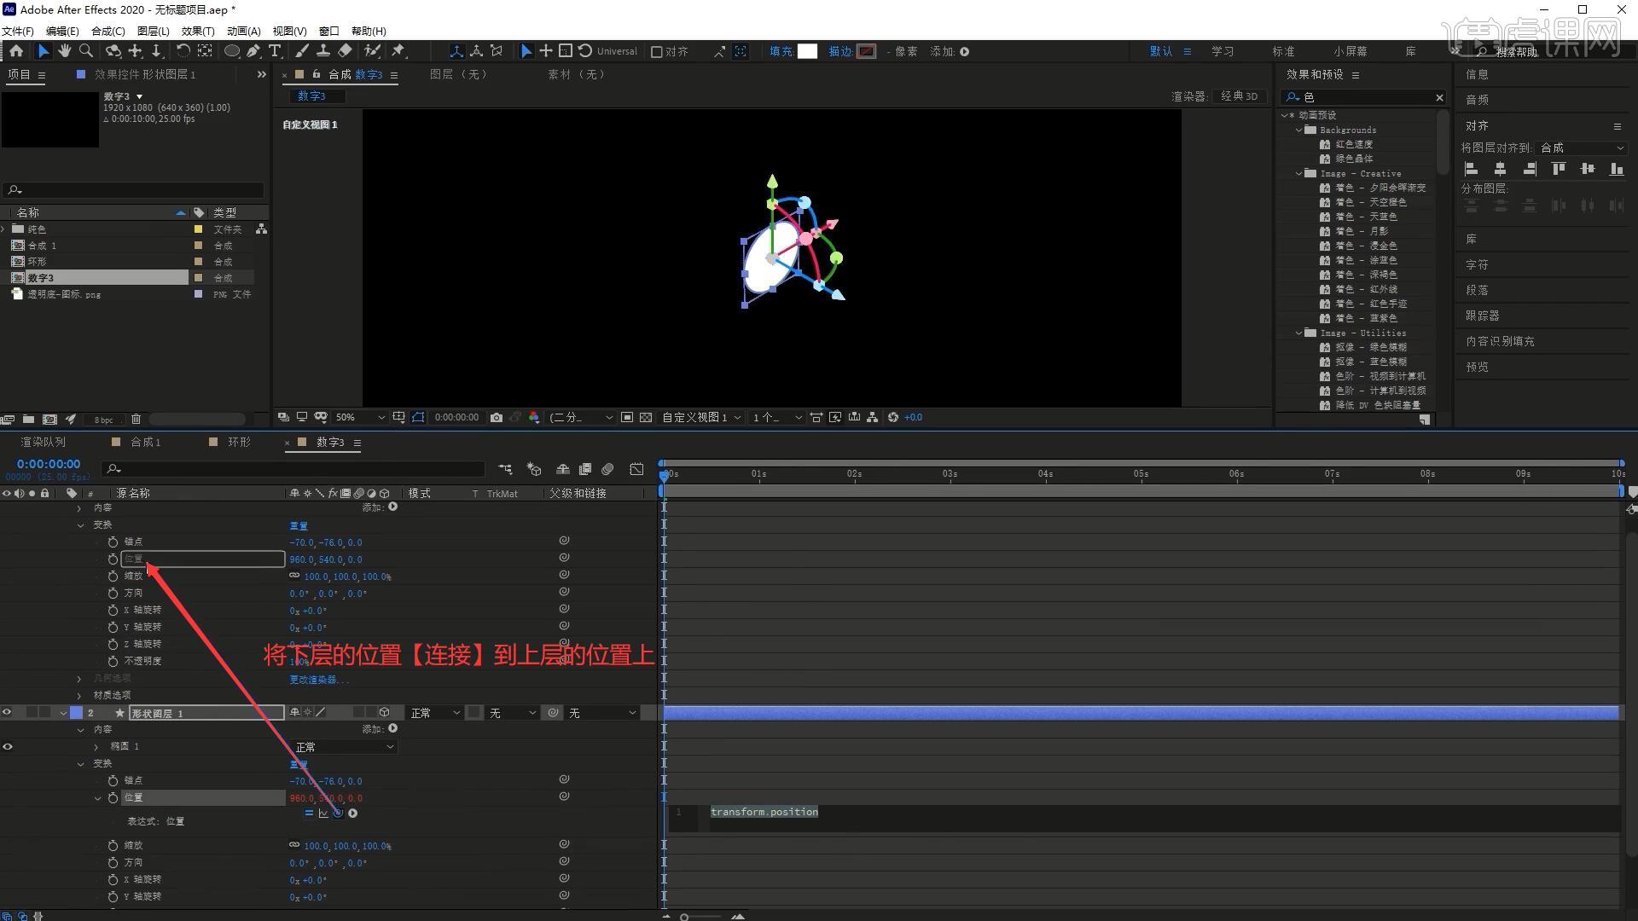Screen dimensions: 1638x921
Task: Select the Orbit camera tool
Action: tap(113, 51)
